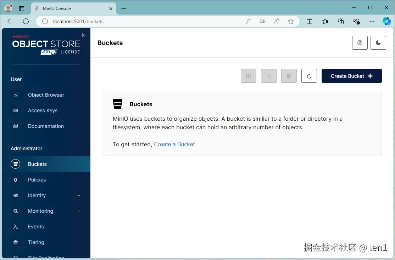Click the 'Buckets' page heading text
Viewport: 395px width, 260px height.
110,43
